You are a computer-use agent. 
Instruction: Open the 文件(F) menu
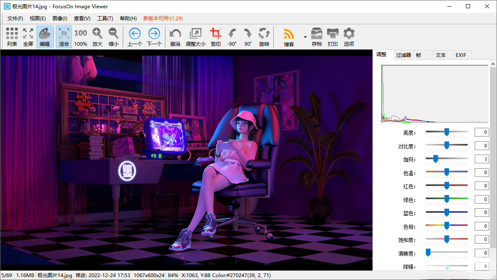pos(15,19)
